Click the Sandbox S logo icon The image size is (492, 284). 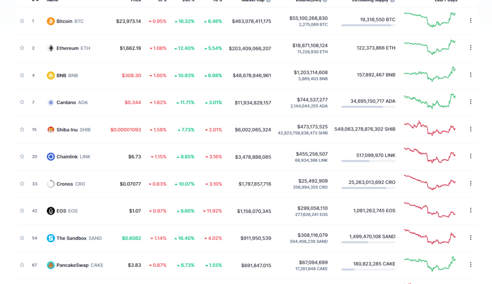[x=51, y=238]
